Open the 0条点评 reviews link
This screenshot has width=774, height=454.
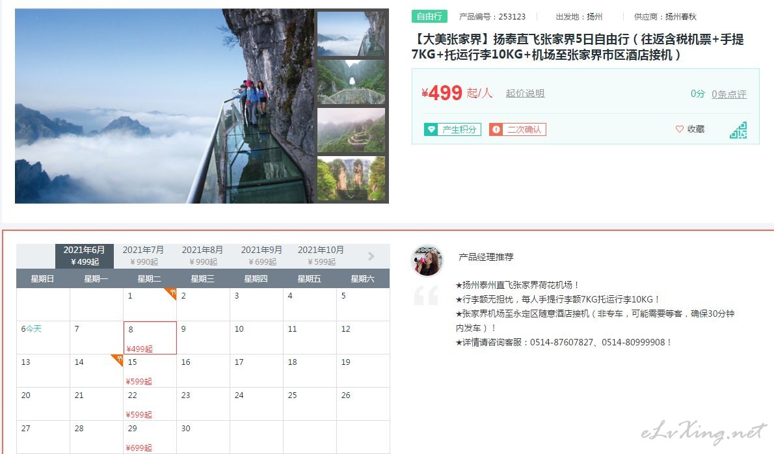729,94
